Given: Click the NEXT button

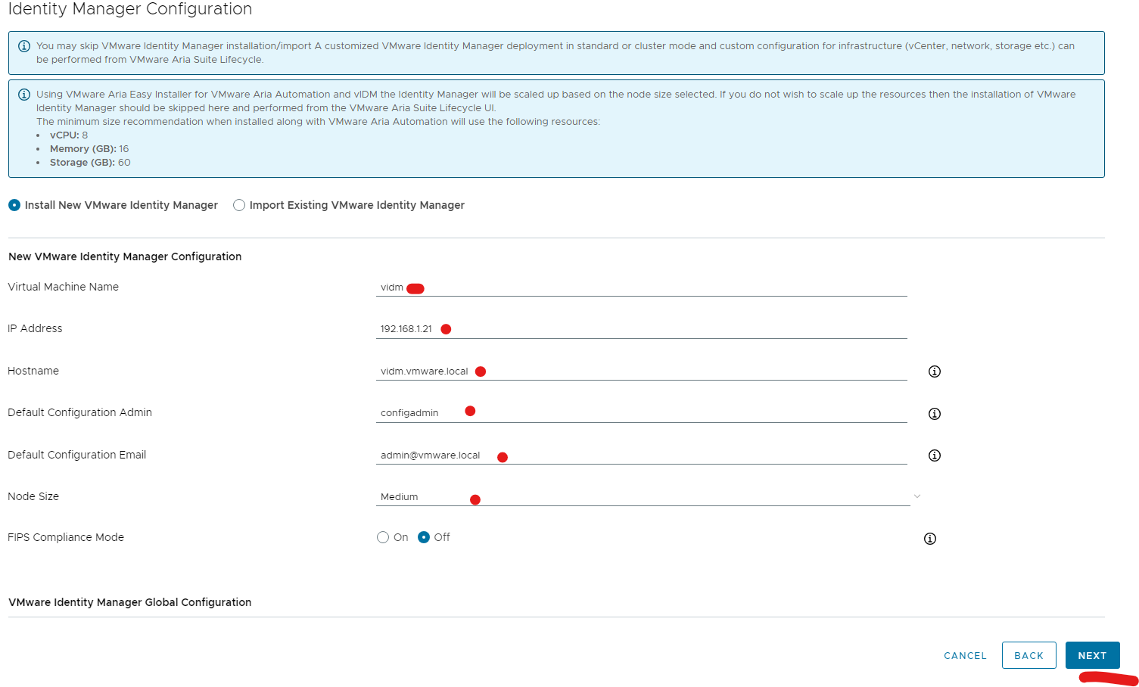Looking at the screenshot, I should click(1092, 655).
